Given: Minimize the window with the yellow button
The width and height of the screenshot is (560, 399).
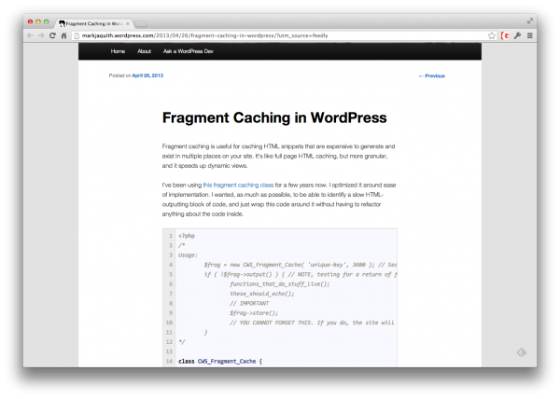Looking at the screenshot, I should [x=38, y=21].
